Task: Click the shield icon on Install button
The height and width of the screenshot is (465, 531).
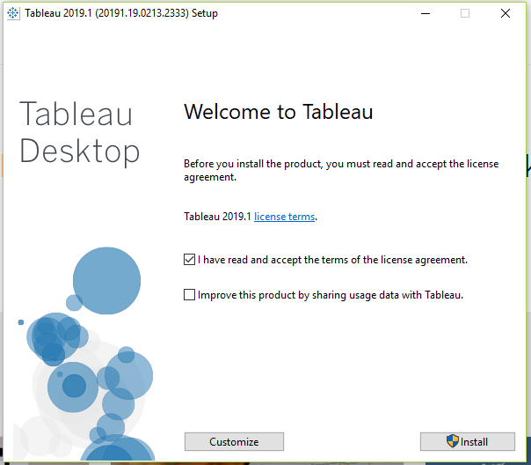Action: pyautogui.click(x=453, y=441)
